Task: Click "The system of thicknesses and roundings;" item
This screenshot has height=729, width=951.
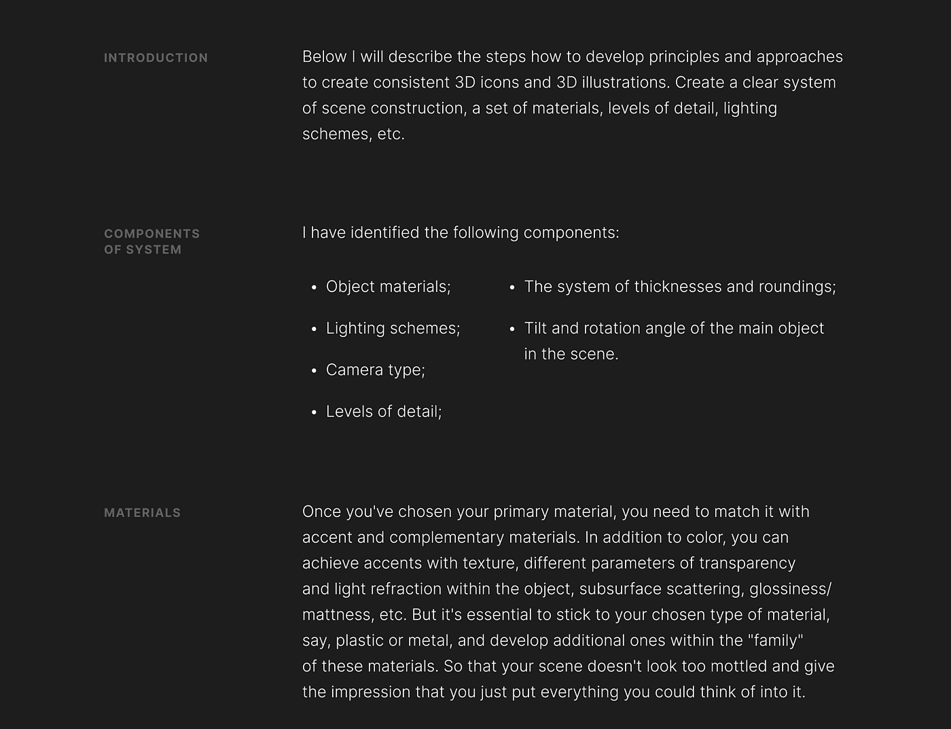Action: (679, 287)
